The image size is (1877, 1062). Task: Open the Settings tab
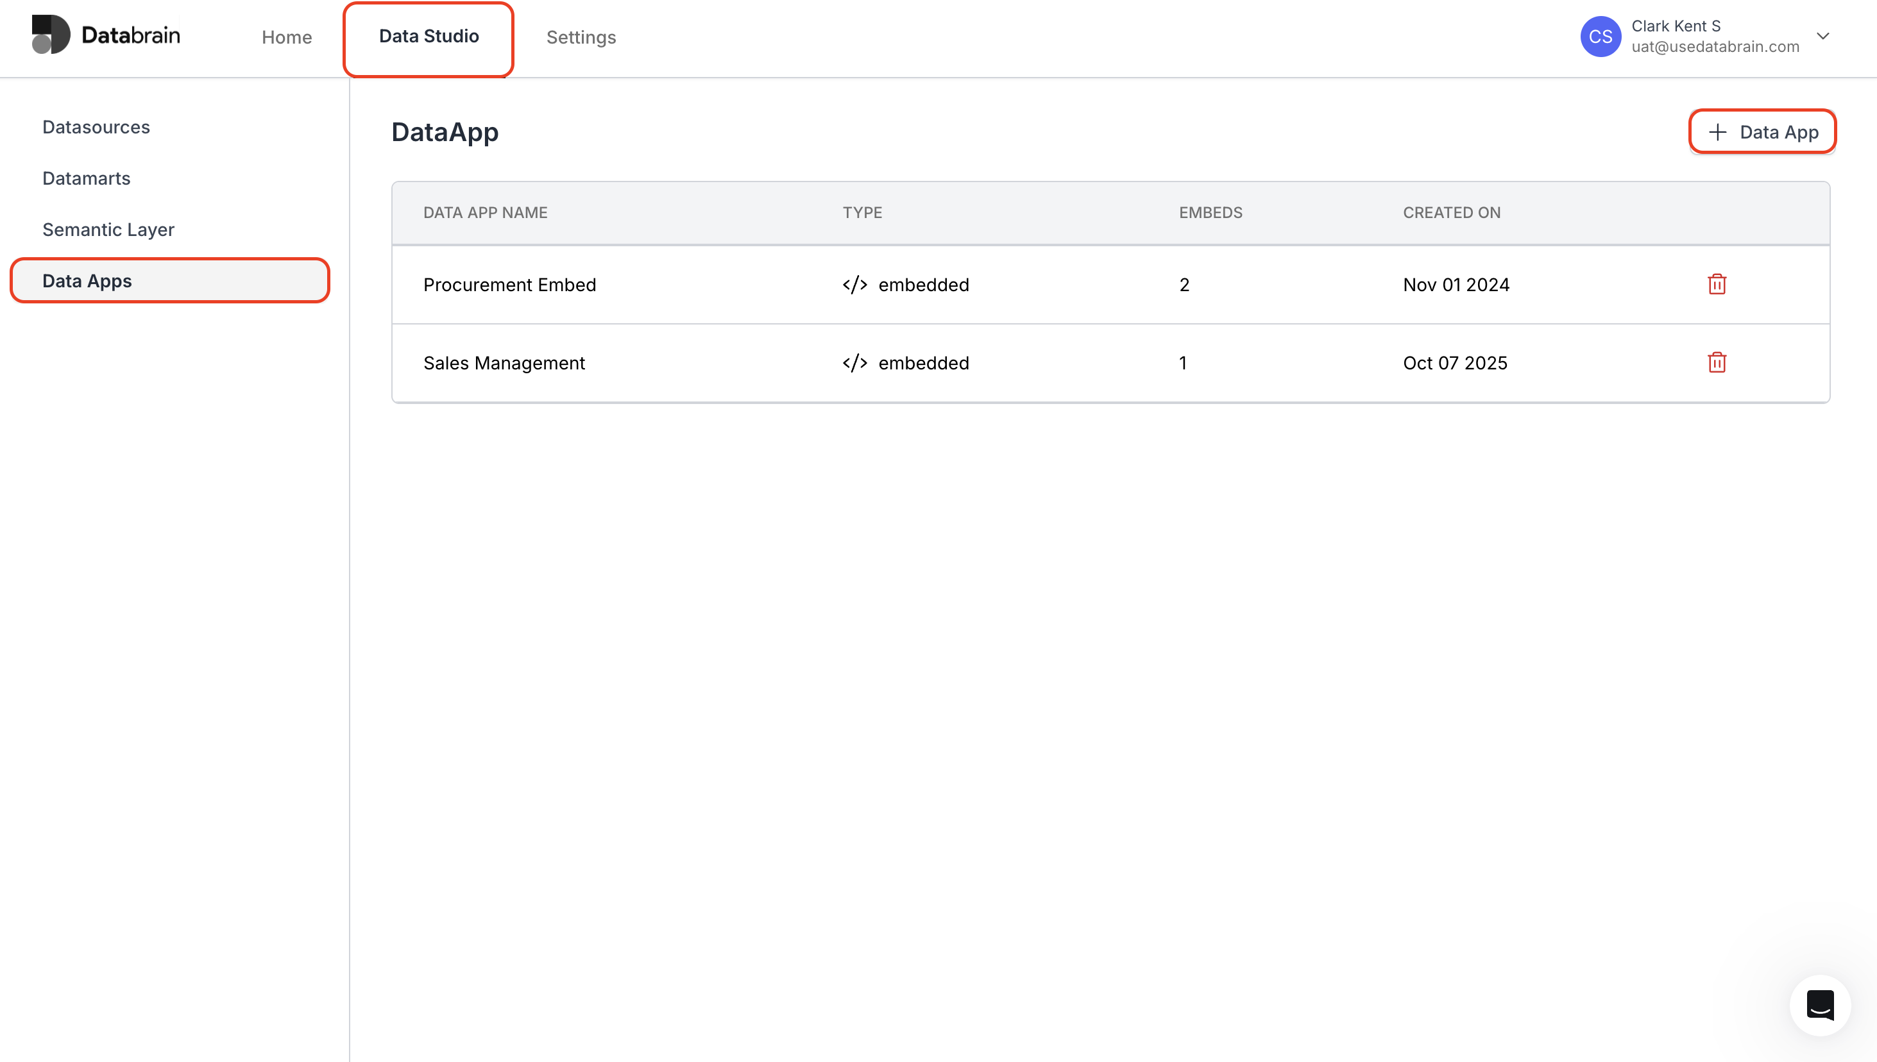[x=581, y=37]
